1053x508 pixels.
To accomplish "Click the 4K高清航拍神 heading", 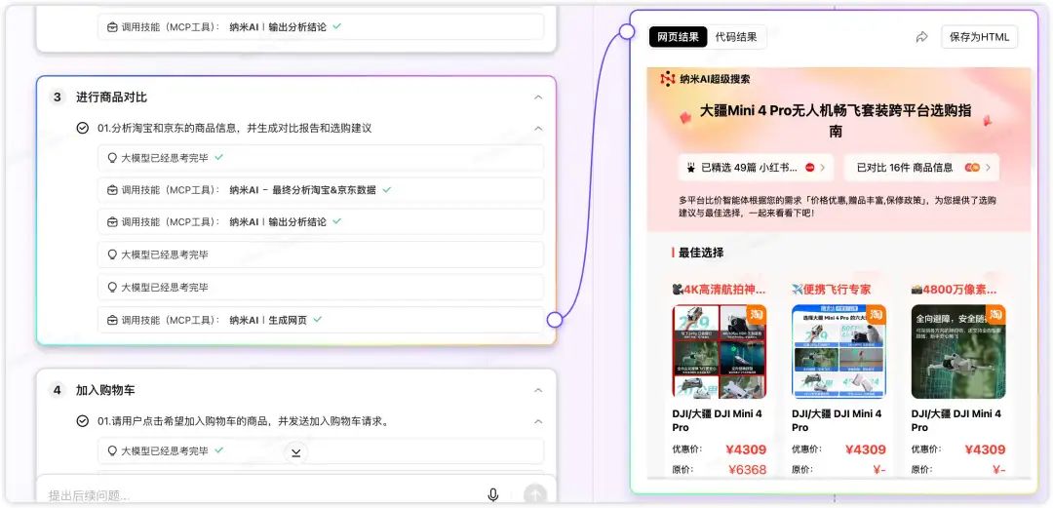I will click(719, 290).
